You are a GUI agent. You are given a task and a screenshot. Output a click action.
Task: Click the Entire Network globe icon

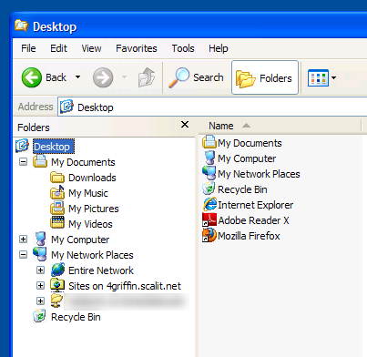[57, 270]
